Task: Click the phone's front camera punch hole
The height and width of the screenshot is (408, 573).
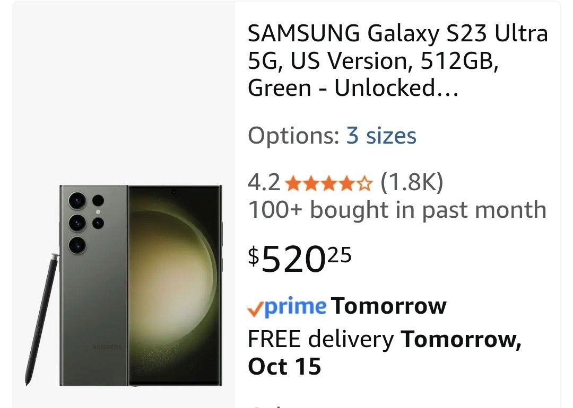Action: pyautogui.click(x=173, y=191)
